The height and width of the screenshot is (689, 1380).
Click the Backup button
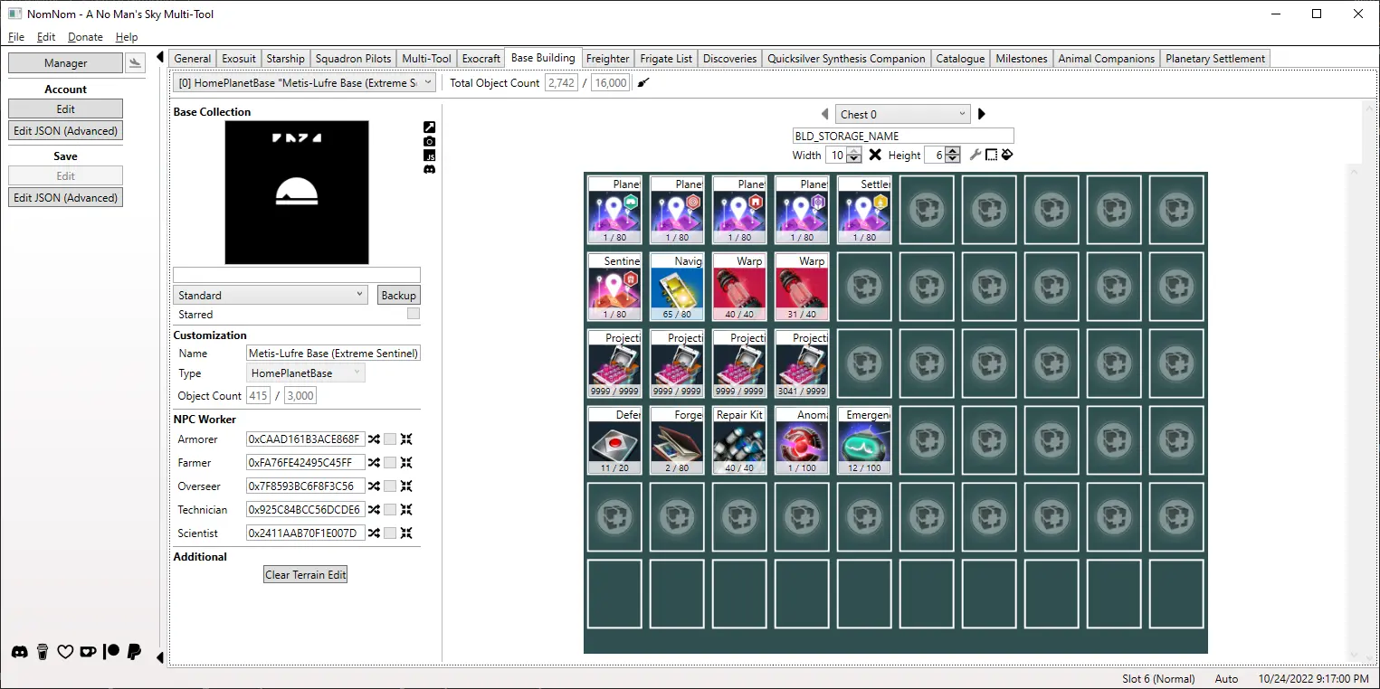point(398,295)
